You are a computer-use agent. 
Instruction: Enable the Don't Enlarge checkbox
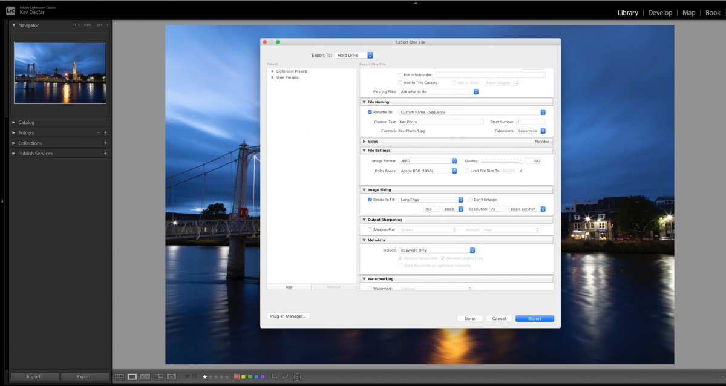470,200
